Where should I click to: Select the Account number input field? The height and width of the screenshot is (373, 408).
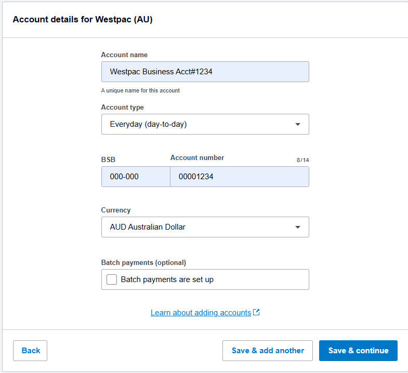tap(239, 177)
